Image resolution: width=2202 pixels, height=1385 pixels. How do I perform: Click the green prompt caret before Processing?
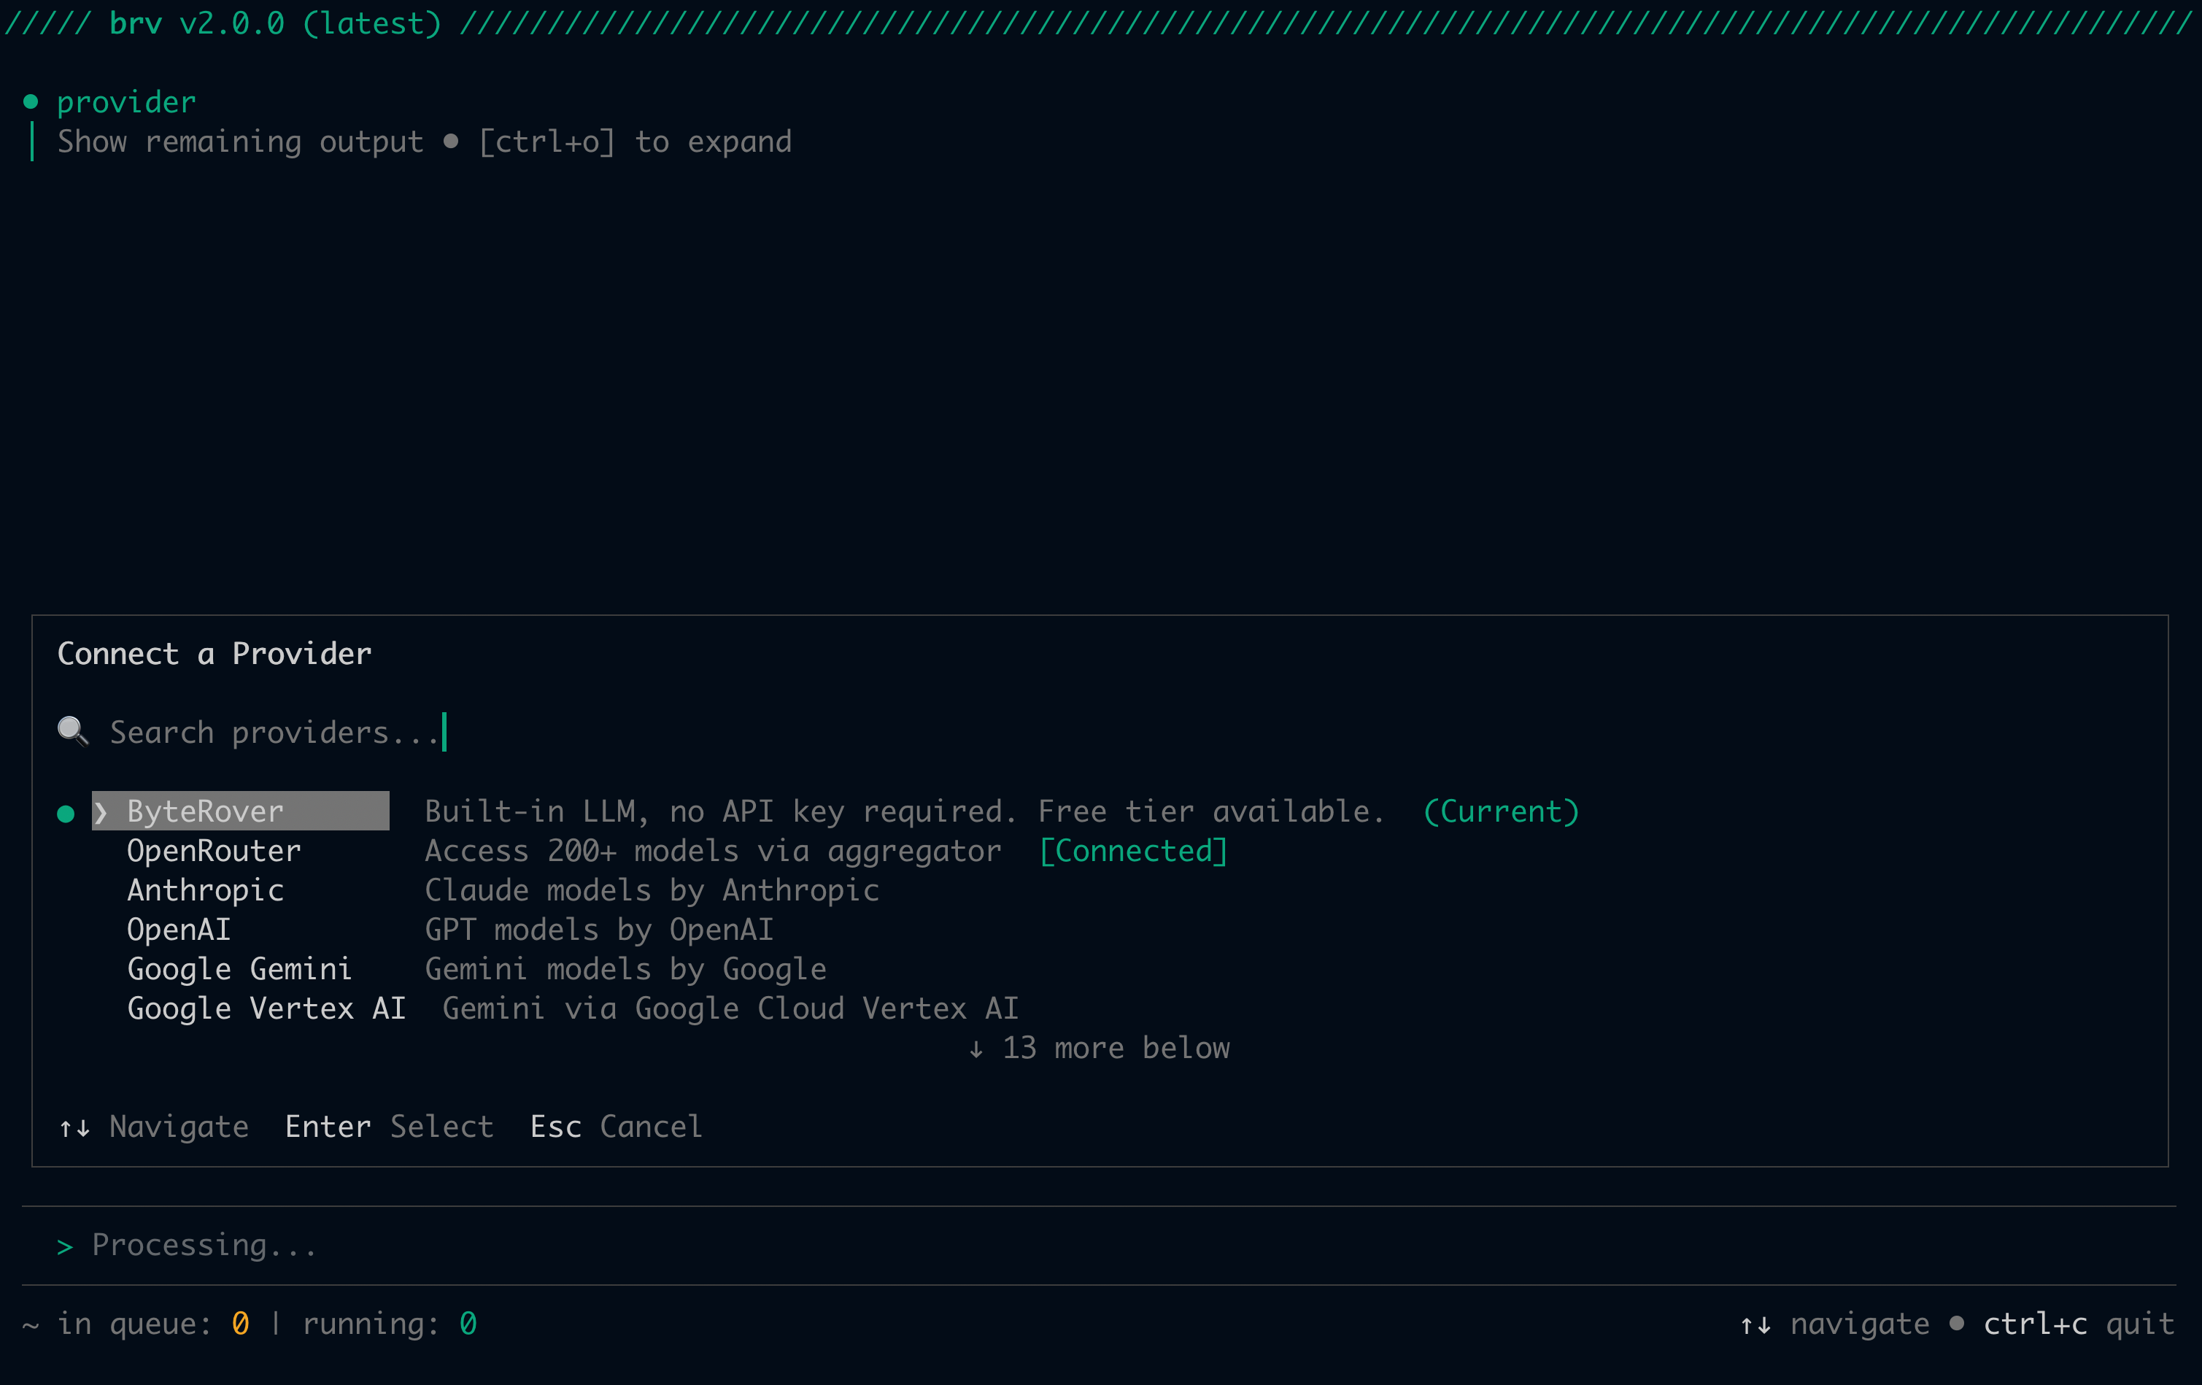pyautogui.click(x=65, y=1247)
